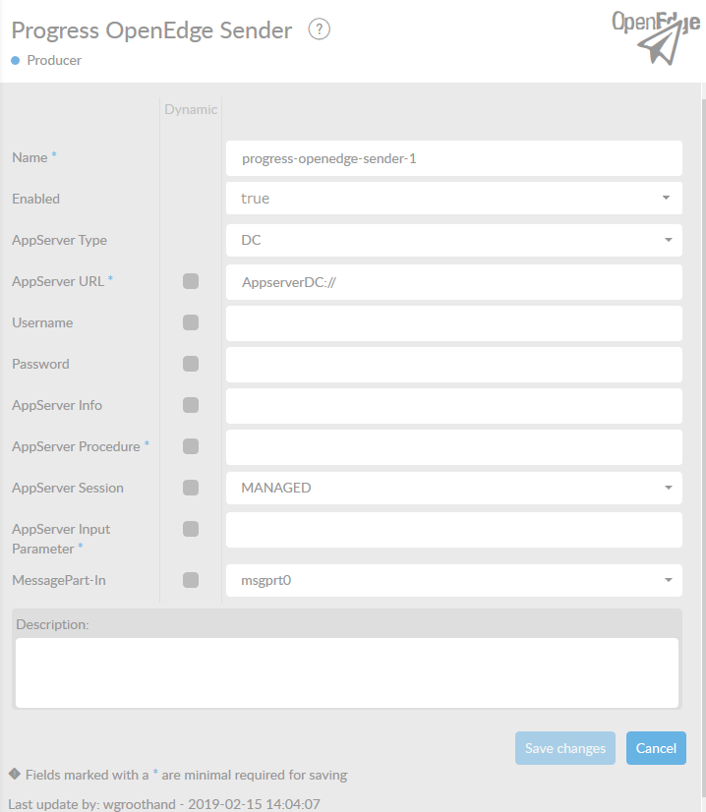706x812 pixels.
Task: Toggle Dynamic checkbox for Username
Action: 191,322
